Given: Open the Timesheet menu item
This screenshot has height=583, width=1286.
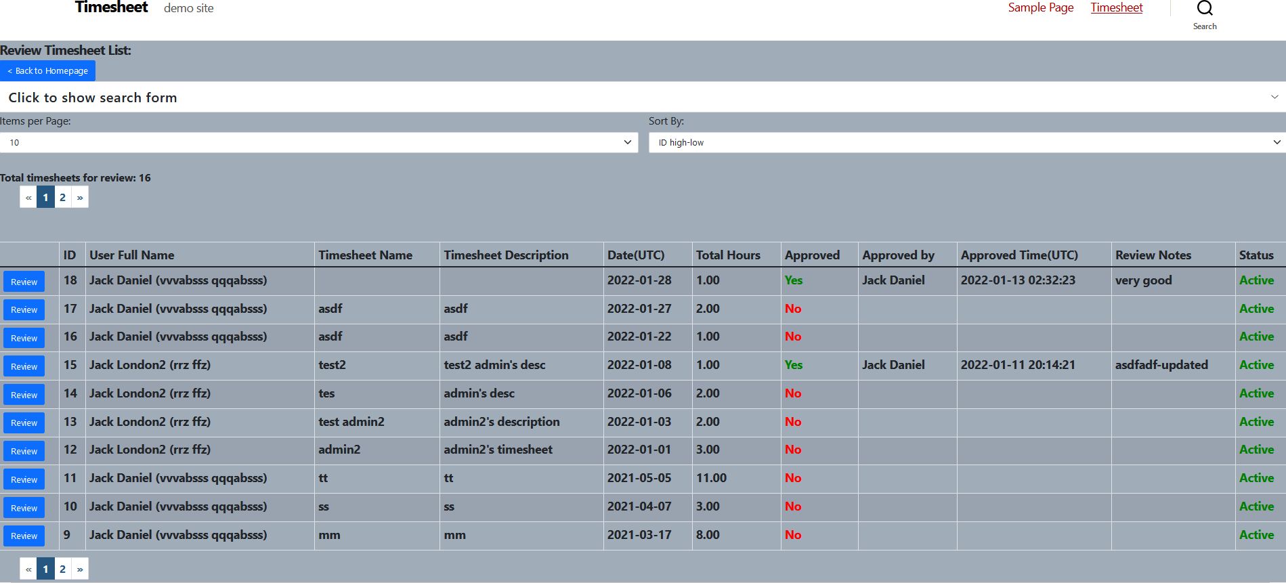Looking at the screenshot, I should click(x=1117, y=7).
